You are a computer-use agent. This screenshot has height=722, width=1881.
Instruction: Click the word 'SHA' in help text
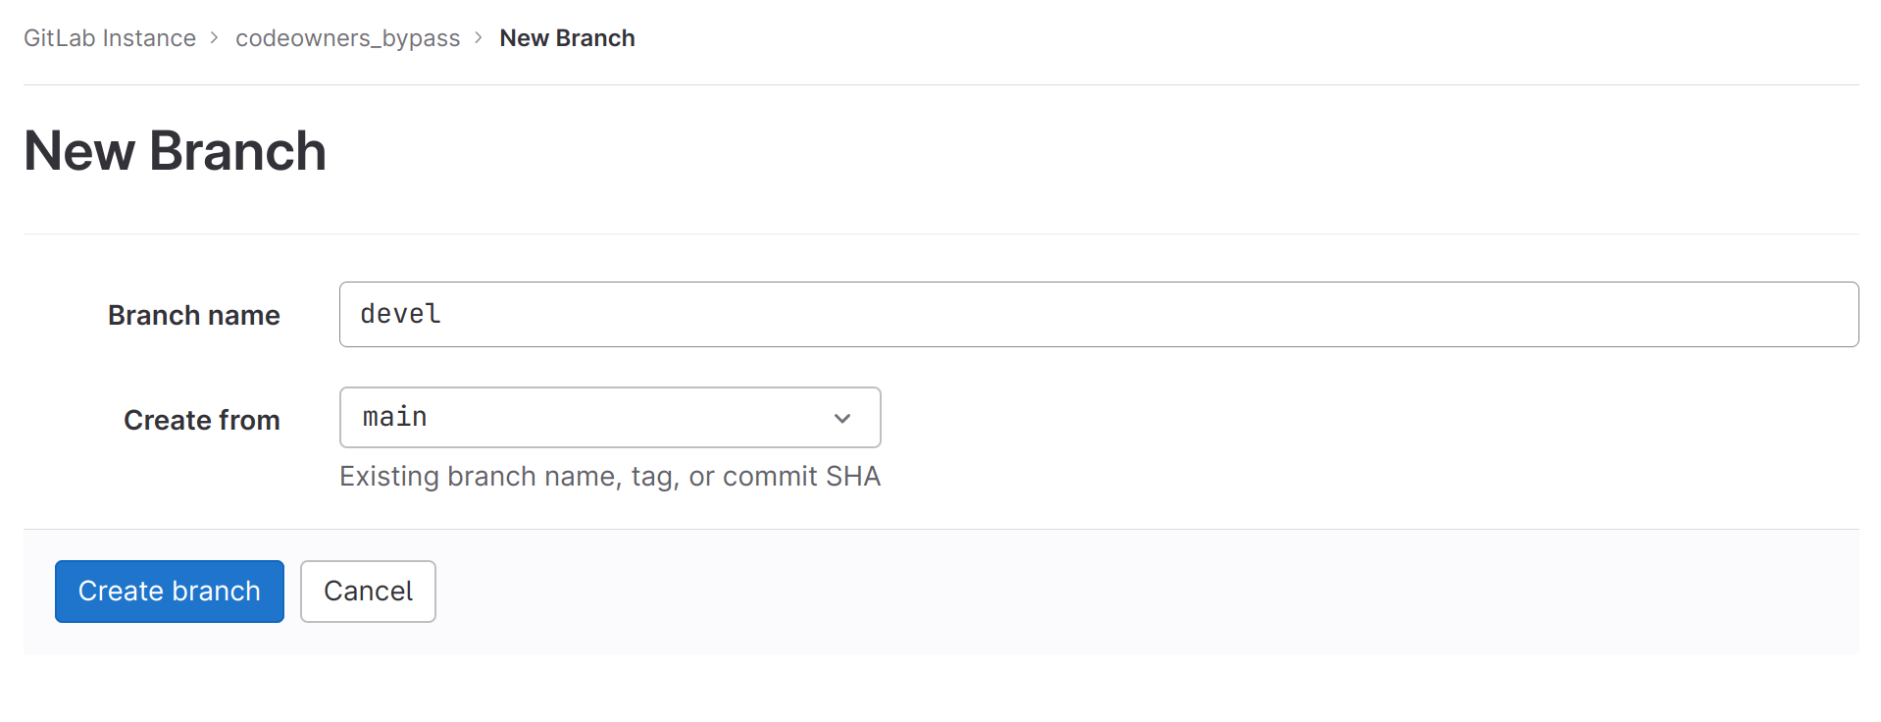tap(853, 477)
